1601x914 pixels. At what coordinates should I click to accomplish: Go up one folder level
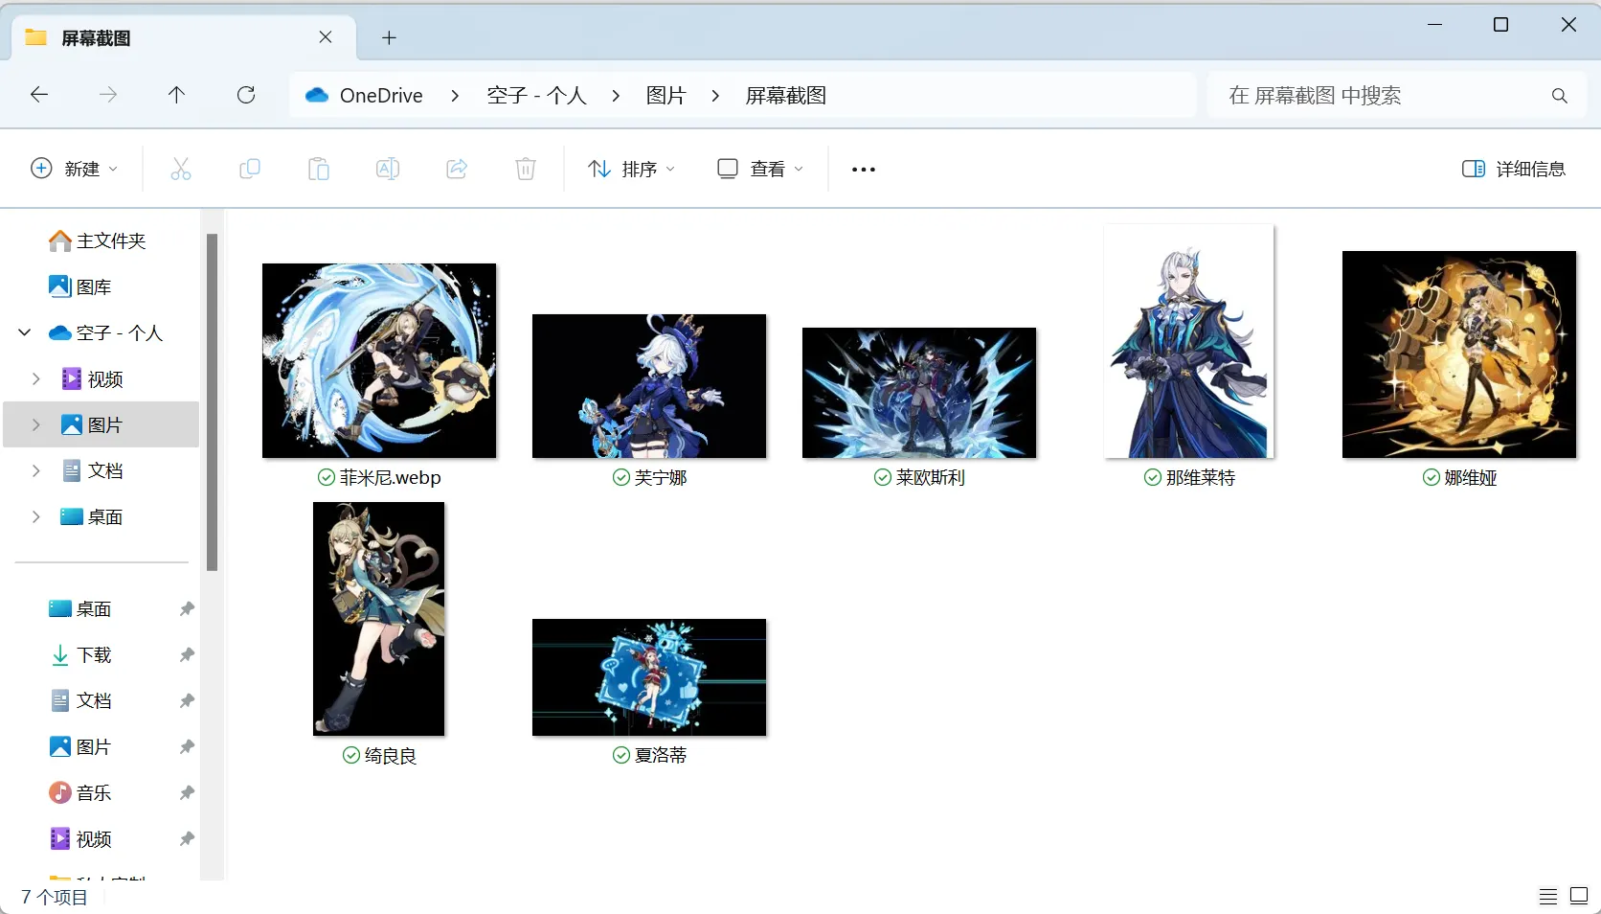pyautogui.click(x=176, y=95)
